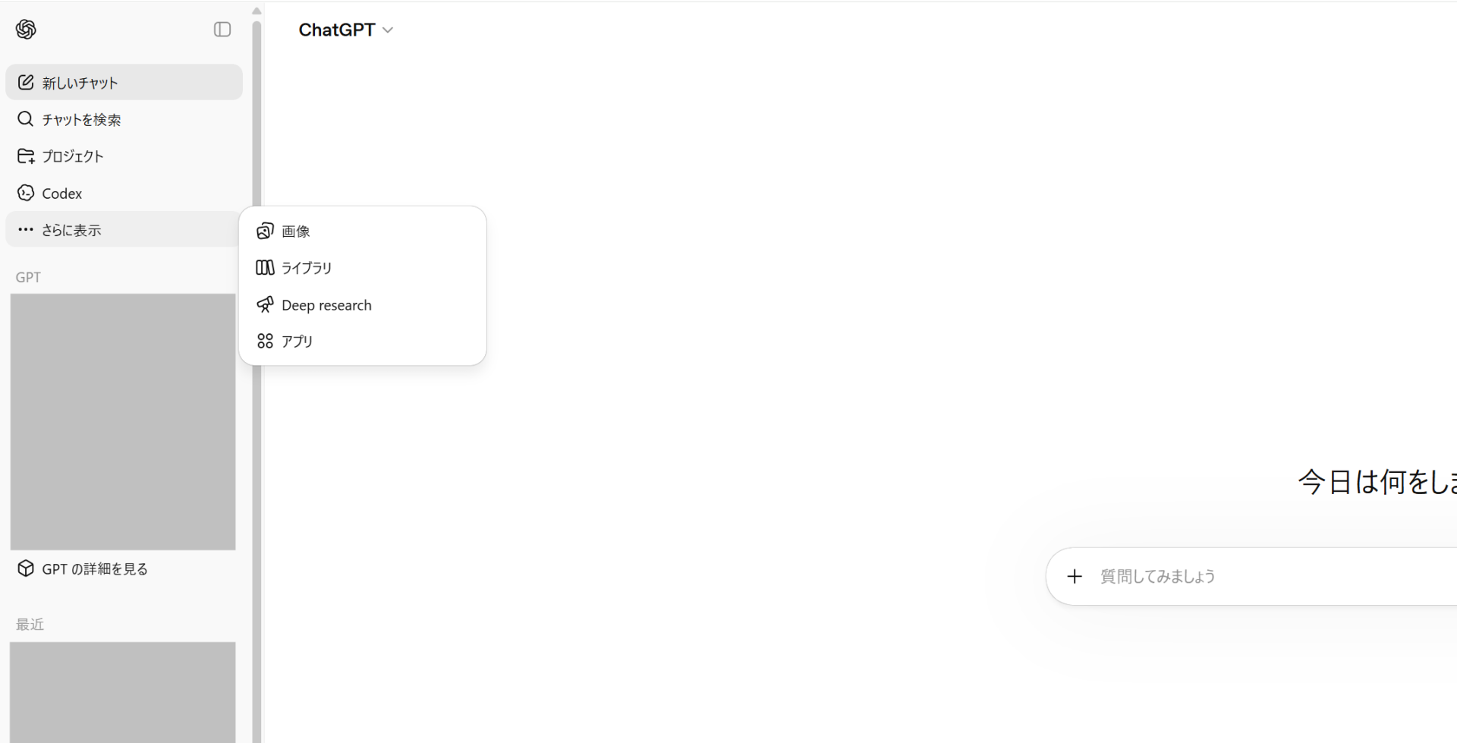Viewport: 1457px width, 743px height.
Task: Open the ChatGPT model dropdown
Action: tap(346, 30)
